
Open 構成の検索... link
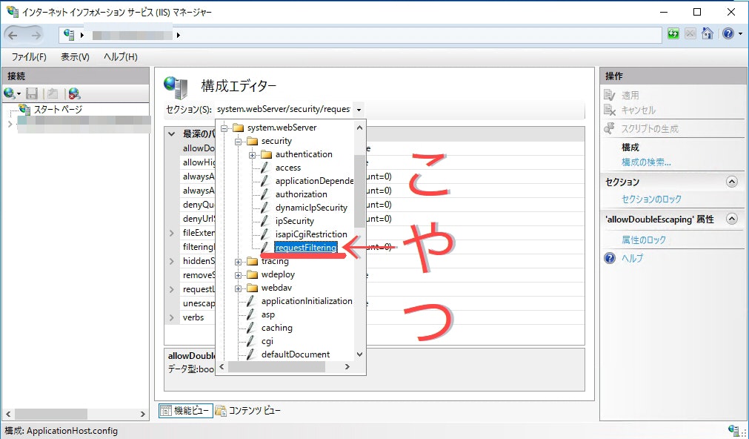click(646, 162)
